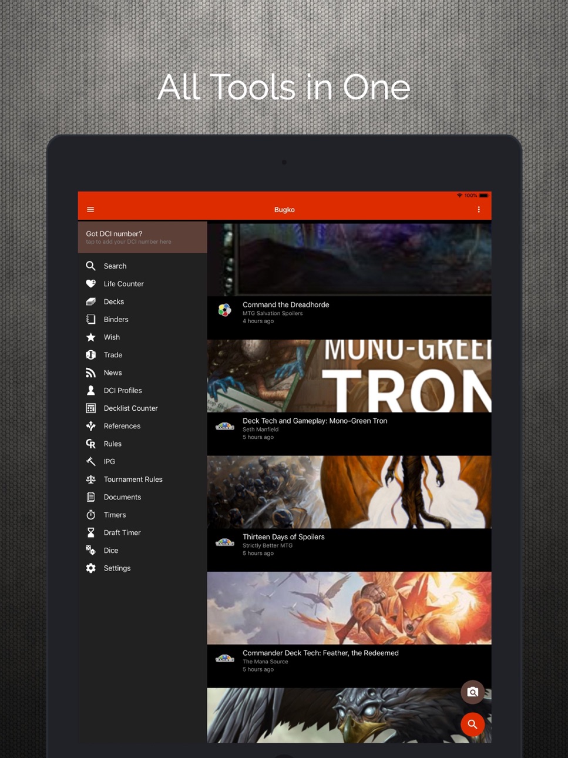
Task: Click the Command the Dreadhorde banner image
Action: click(x=349, y=259)
